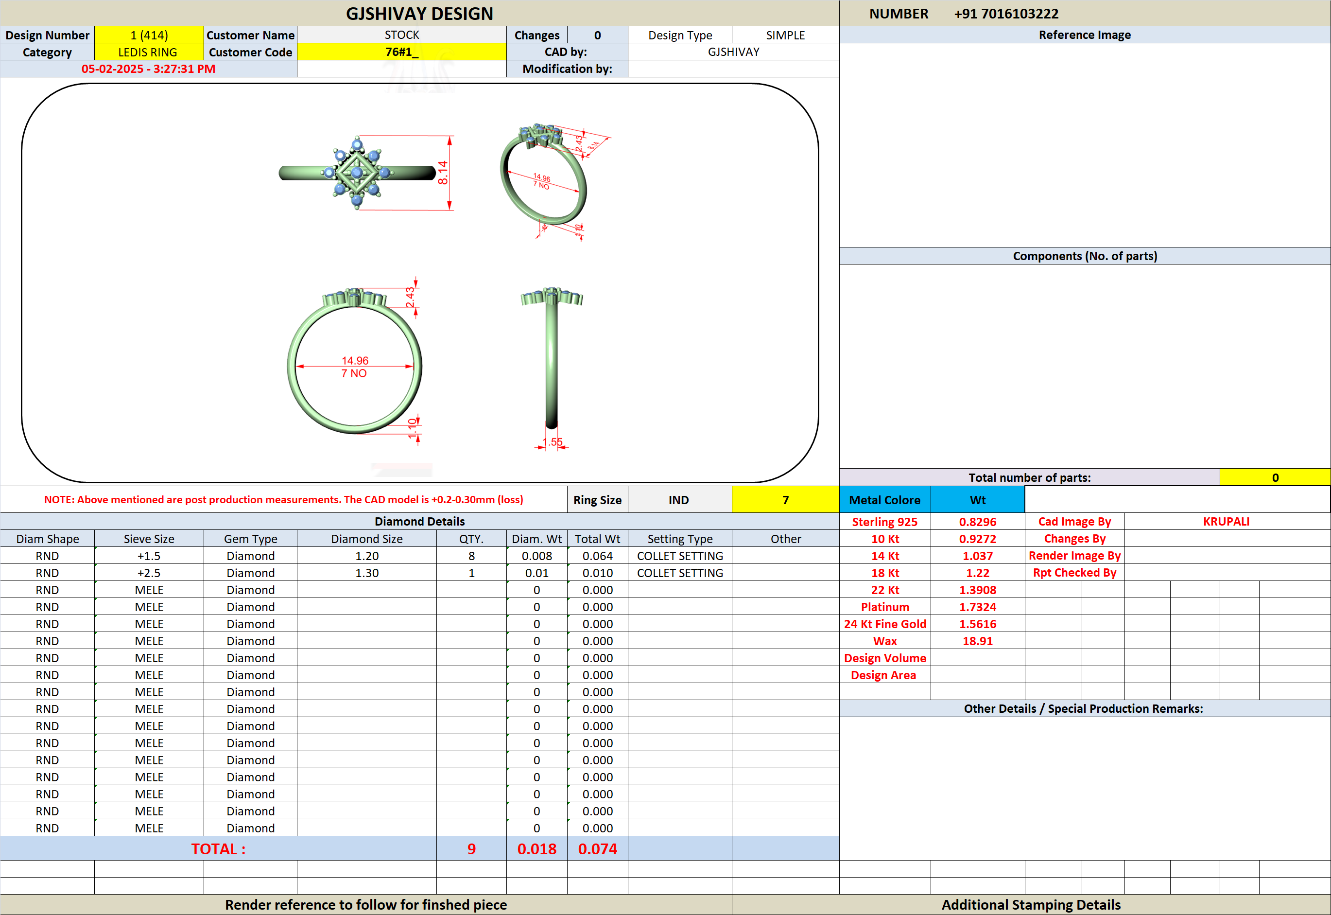Select the total quantity 9
Image resolution: width=1331 pixels, height=915 pixels.
tap(471, 848)
